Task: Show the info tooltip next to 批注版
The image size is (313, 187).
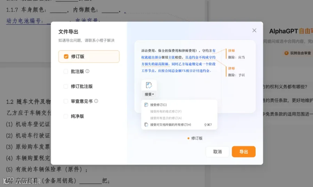Action: (x=87, y=71)
